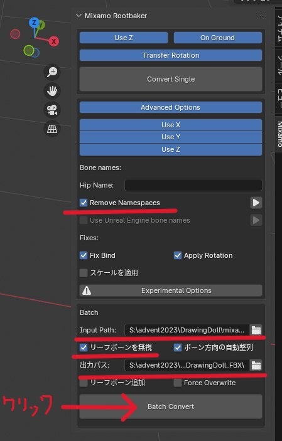Open the ツール sidebar tab
This screenshot has height=441, width=282.
[279, 65]
